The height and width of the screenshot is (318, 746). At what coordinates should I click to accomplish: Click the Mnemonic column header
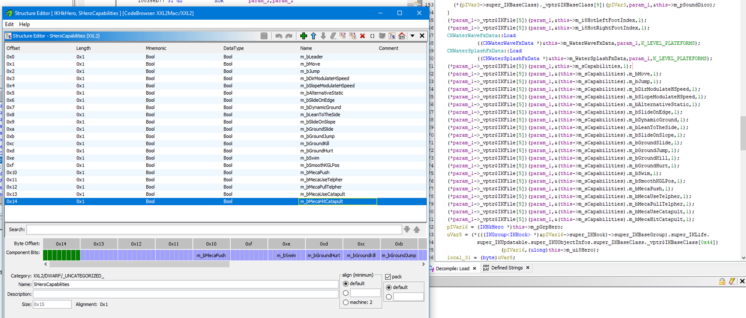182,48
